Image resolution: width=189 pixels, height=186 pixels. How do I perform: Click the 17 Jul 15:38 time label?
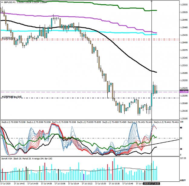click(x=114, y=184)
